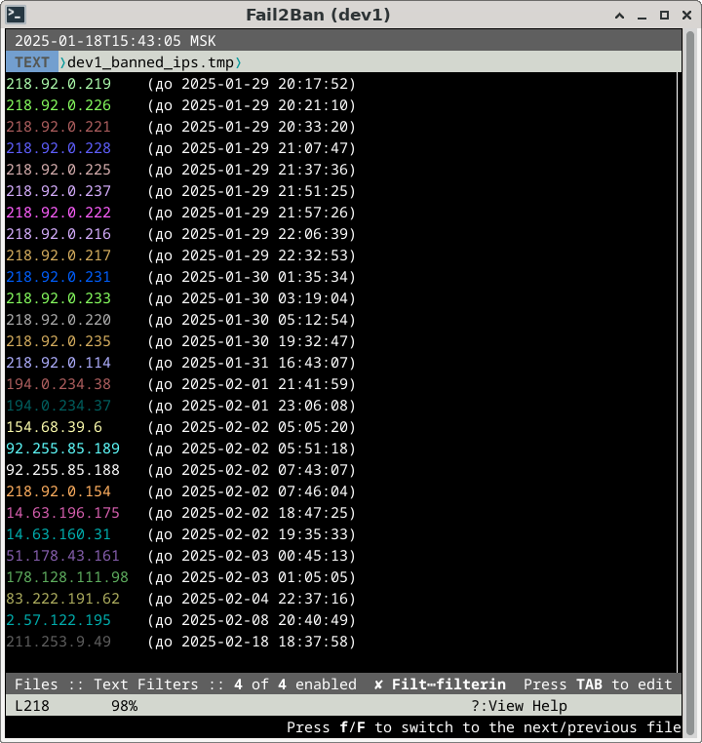702x743 pixels.
Task: Click the roll-up arrow window button
Action: [x=619, y=16]
